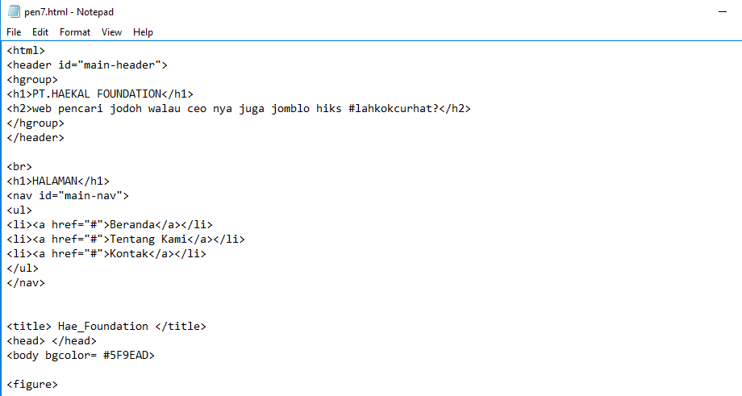The image size is (742, 396).
Task: Place cursor after the <figure> tag
Action: 58,385
